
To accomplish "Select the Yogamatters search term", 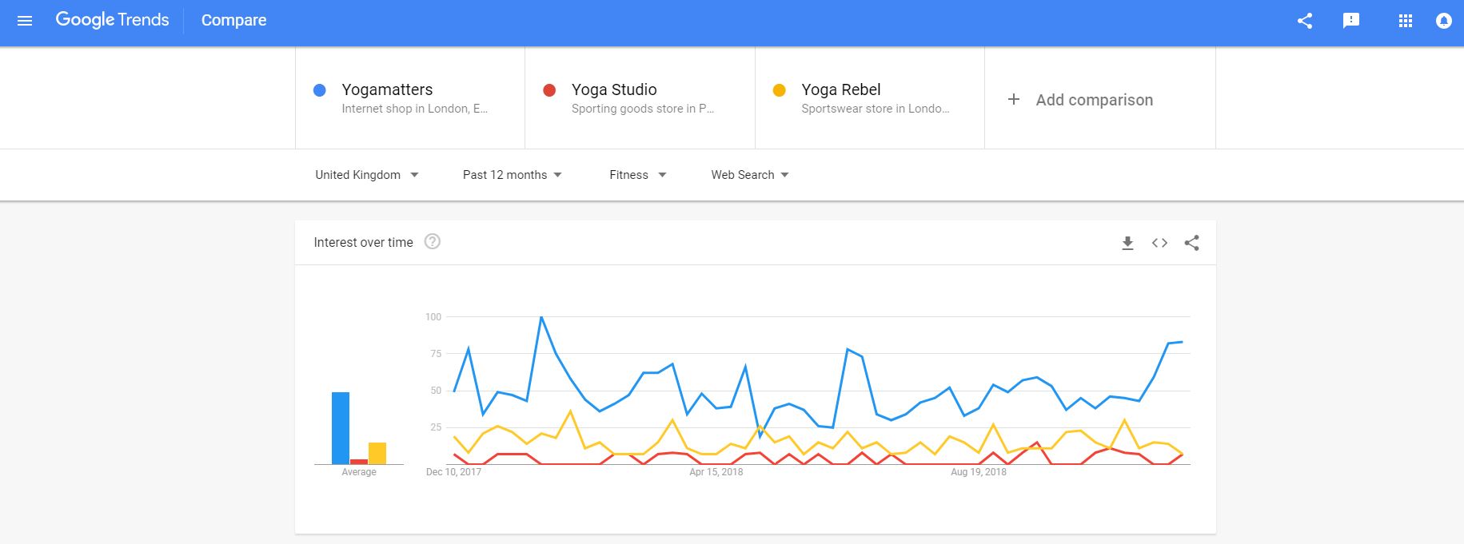I will pyautogui.click(x=410, y=98).
